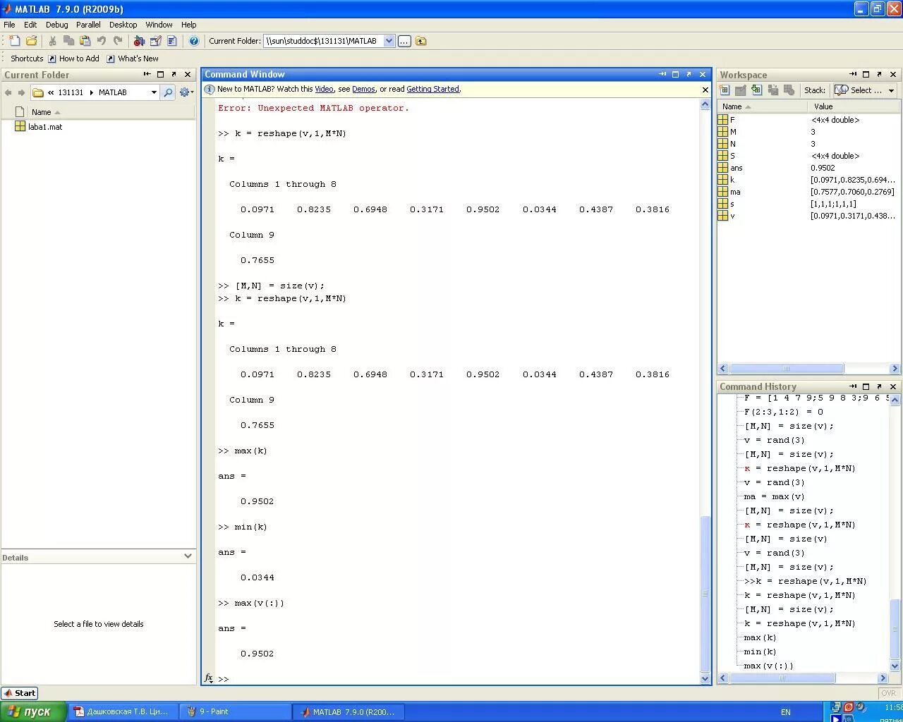Maximize the Workspace panel
Image resolution: width=903 pixels, height=722 pixels.
coord(866,74)
